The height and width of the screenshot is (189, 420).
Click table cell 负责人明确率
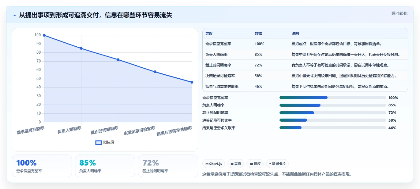click(x=216, y=55)
